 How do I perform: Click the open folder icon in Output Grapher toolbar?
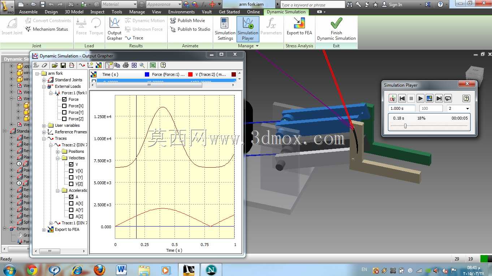55,65
